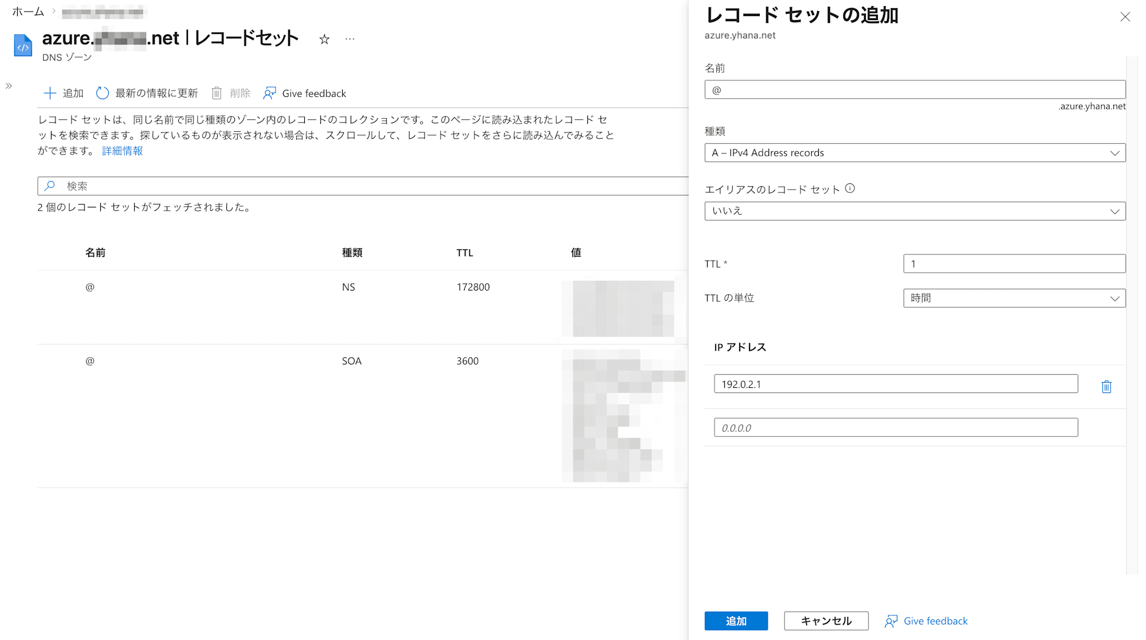Click the 追加 toolbar button with plus icon
The width and height of the screenshot is (1146, 640).
click(64, 93)
